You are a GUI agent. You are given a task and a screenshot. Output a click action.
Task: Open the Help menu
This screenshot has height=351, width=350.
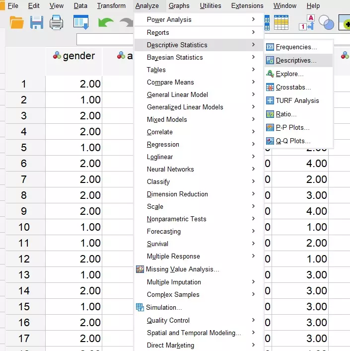tap(313, 5)
